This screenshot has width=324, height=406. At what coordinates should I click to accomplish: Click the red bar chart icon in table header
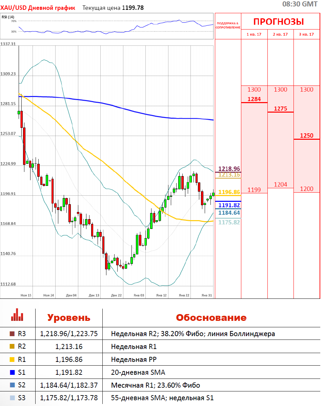[17, 315]
